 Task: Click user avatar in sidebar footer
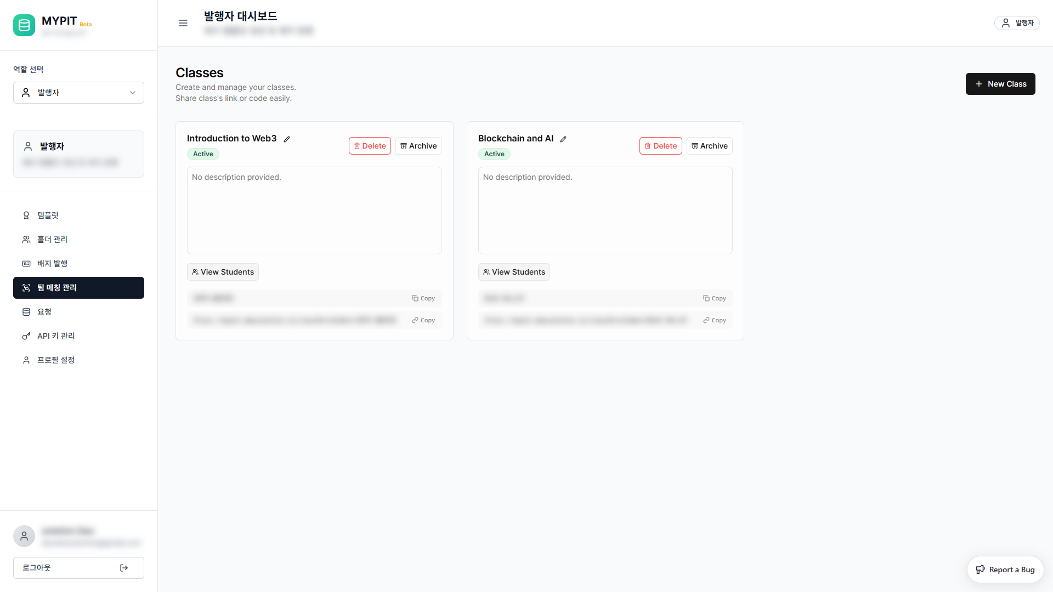(24, 536)
